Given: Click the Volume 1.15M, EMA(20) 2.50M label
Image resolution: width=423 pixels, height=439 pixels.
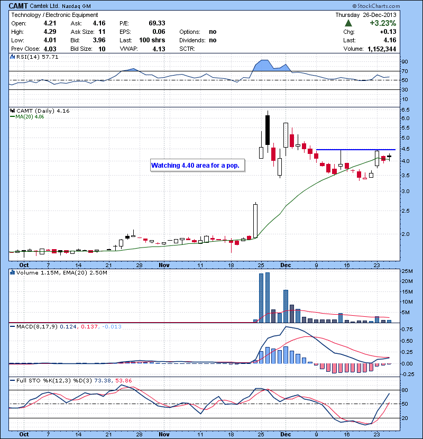Looking at the screenshot, I should [61, 273].
